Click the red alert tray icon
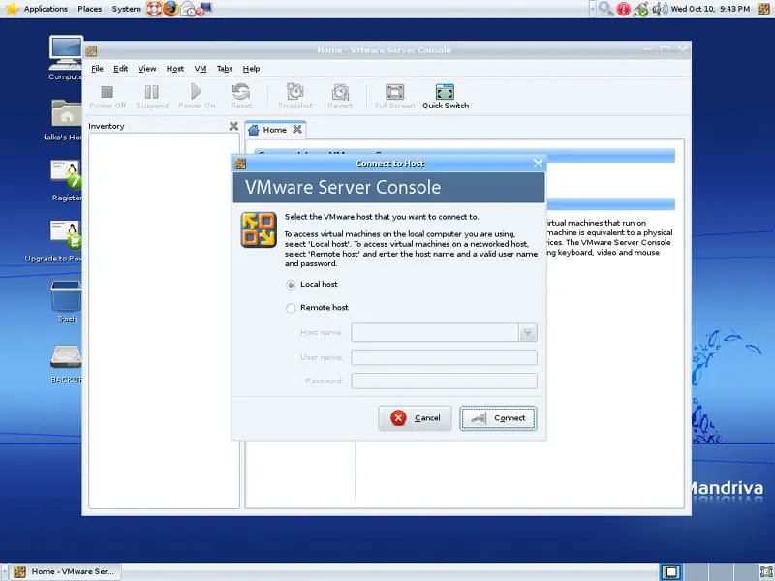 click(623, 9)
